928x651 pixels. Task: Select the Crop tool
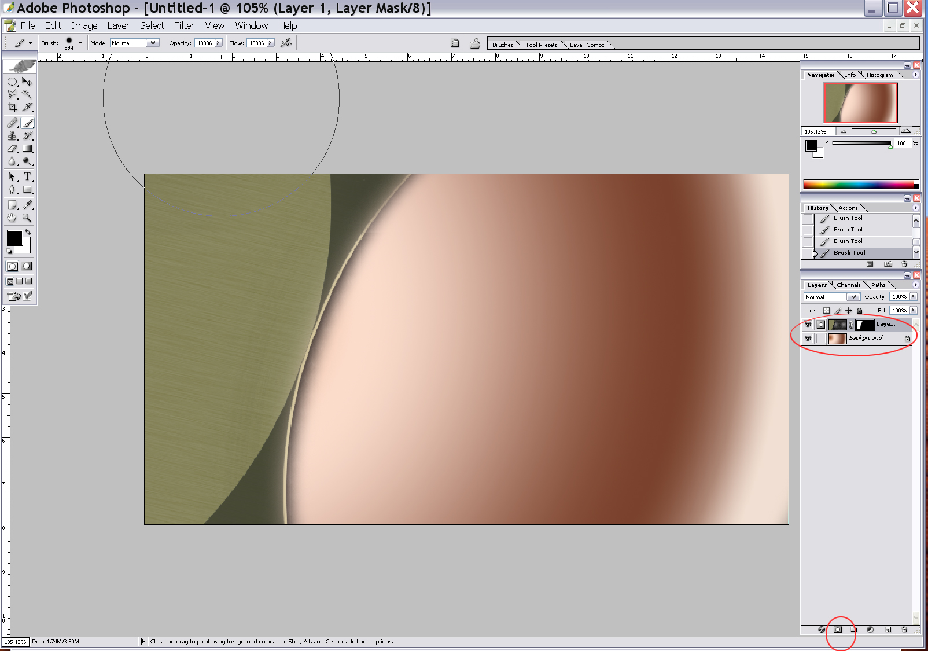point(12,107)
